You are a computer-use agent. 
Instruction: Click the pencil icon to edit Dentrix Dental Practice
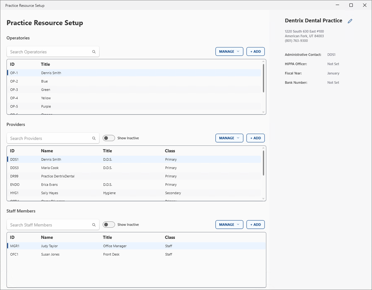350,21
